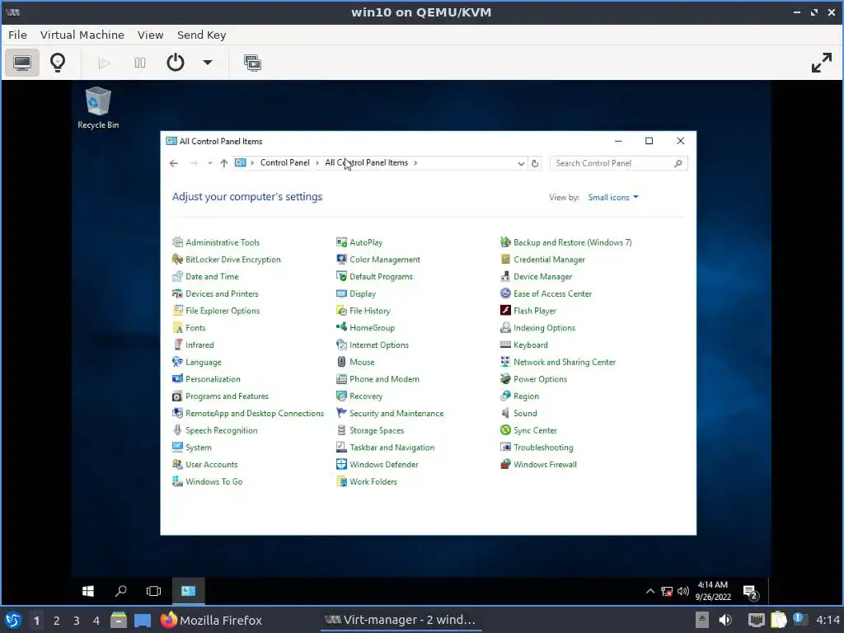Open Ease of Access Center icon
Screen dimensions: 844x633
pos(505,293)
